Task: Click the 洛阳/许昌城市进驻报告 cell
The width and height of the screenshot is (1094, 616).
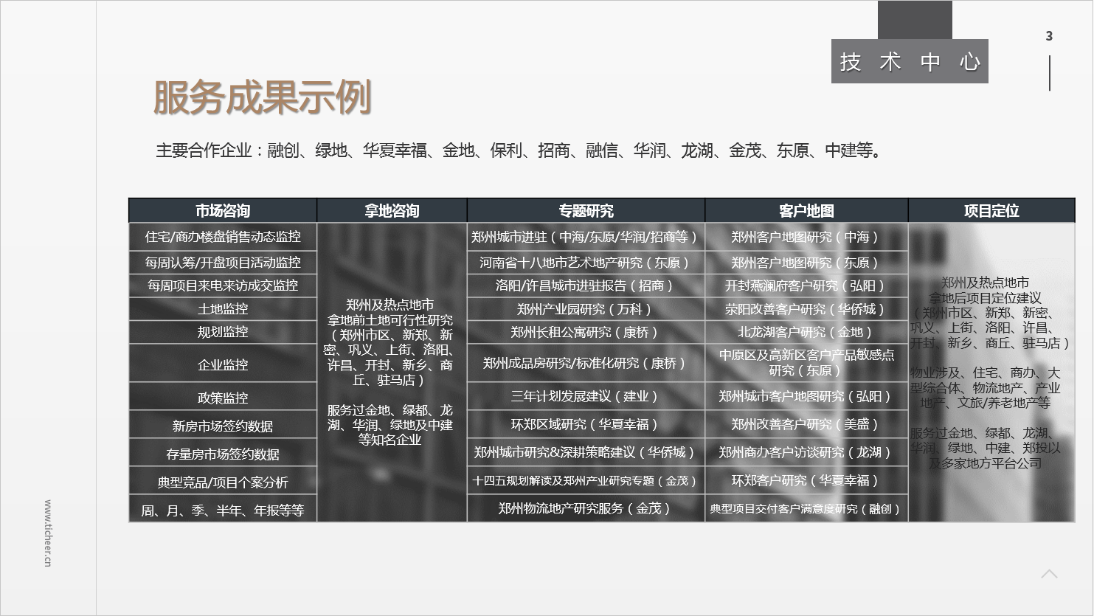Action: coord(586,285)
